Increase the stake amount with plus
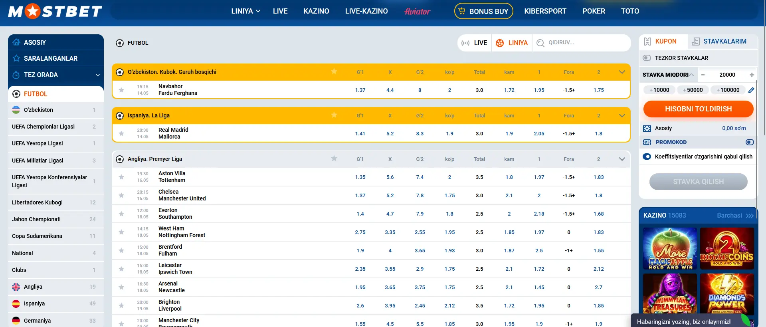Image resolution: width=766 pixels, height=327 pixels. tap(752, 75)
